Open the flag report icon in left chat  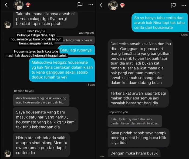click(x=80, y=5)
